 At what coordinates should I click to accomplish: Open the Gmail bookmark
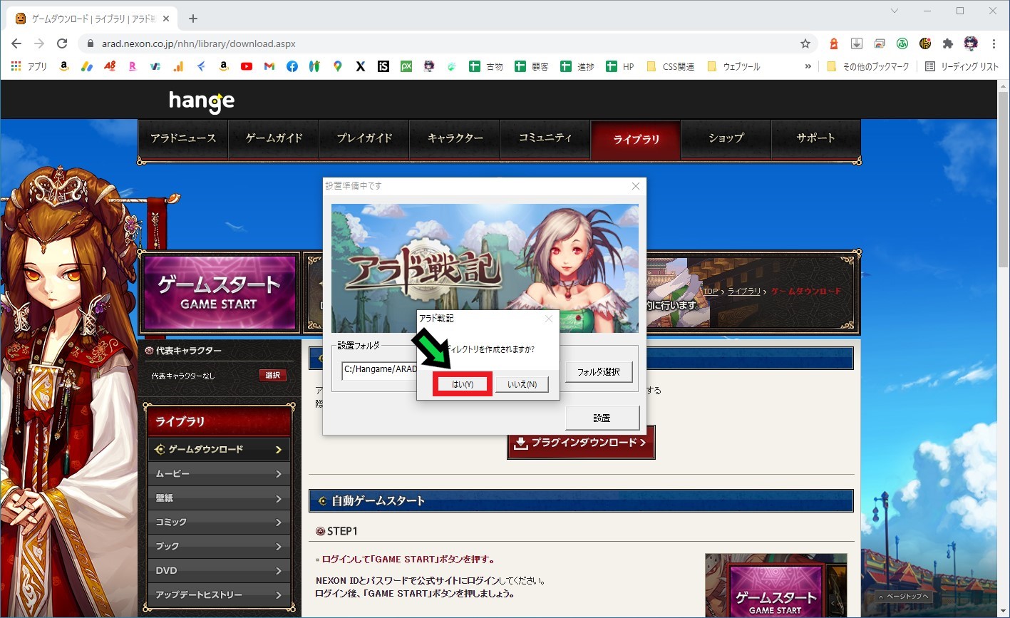click(269, 66)
